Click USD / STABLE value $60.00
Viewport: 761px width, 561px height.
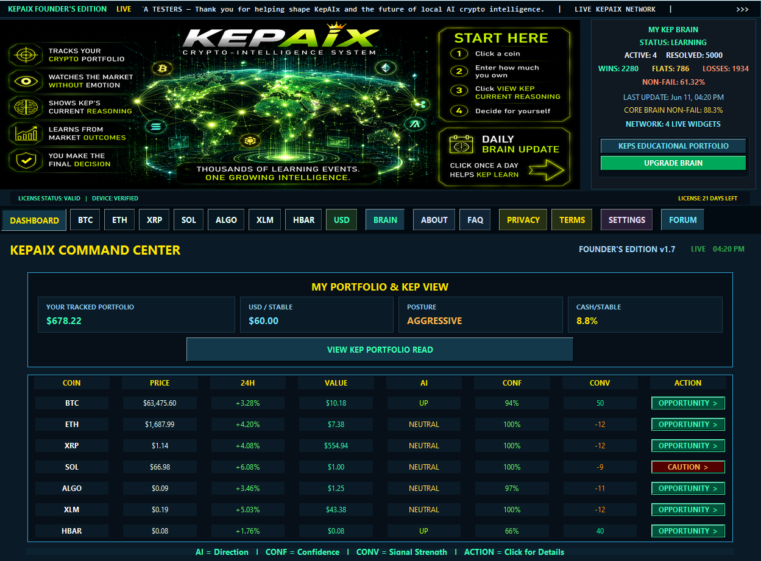(263, 320)
